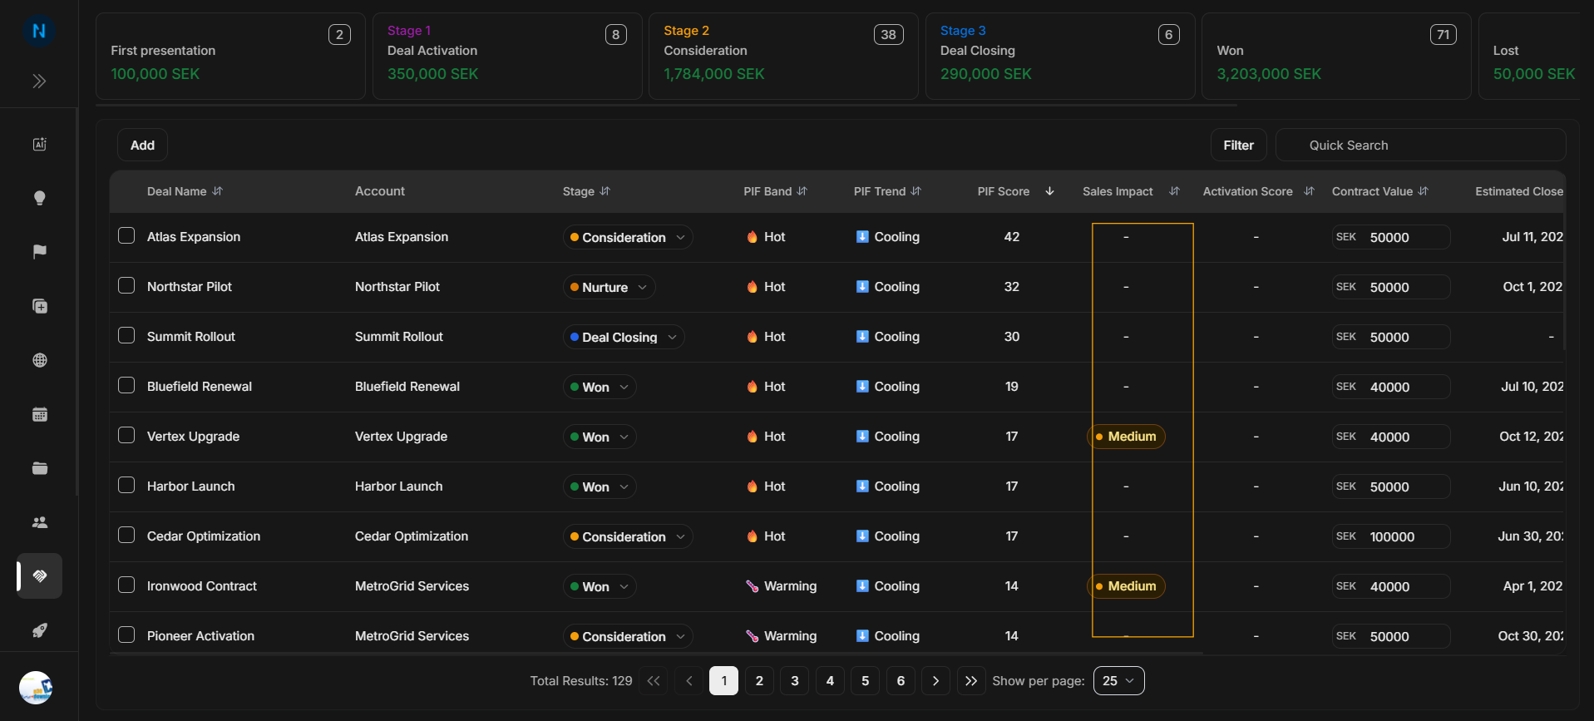The image size is (1594, 721).
Task: Open stage dropdown for Northstar Pilot
Action: point(609,287)
